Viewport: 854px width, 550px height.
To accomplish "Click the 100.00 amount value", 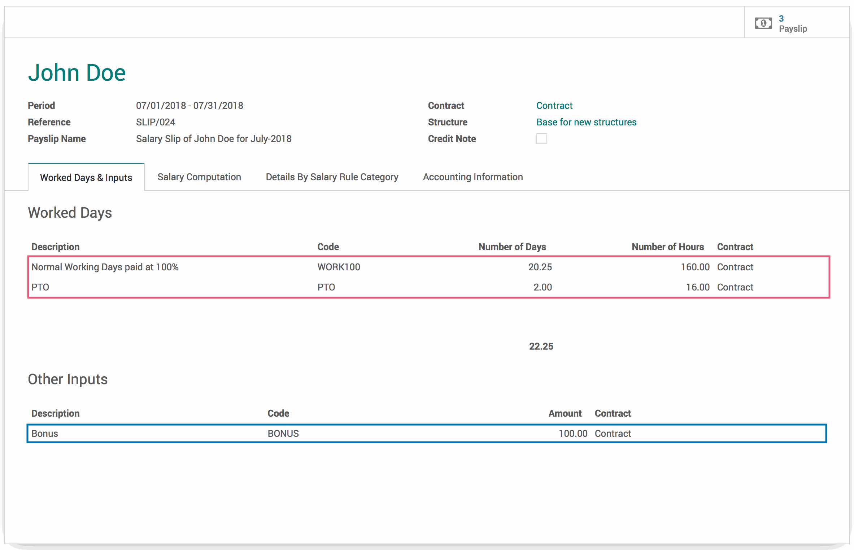I will click(573, 434).
